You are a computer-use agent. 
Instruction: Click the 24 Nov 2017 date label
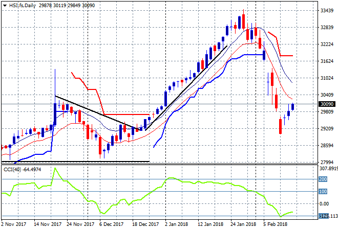[80, 224]
